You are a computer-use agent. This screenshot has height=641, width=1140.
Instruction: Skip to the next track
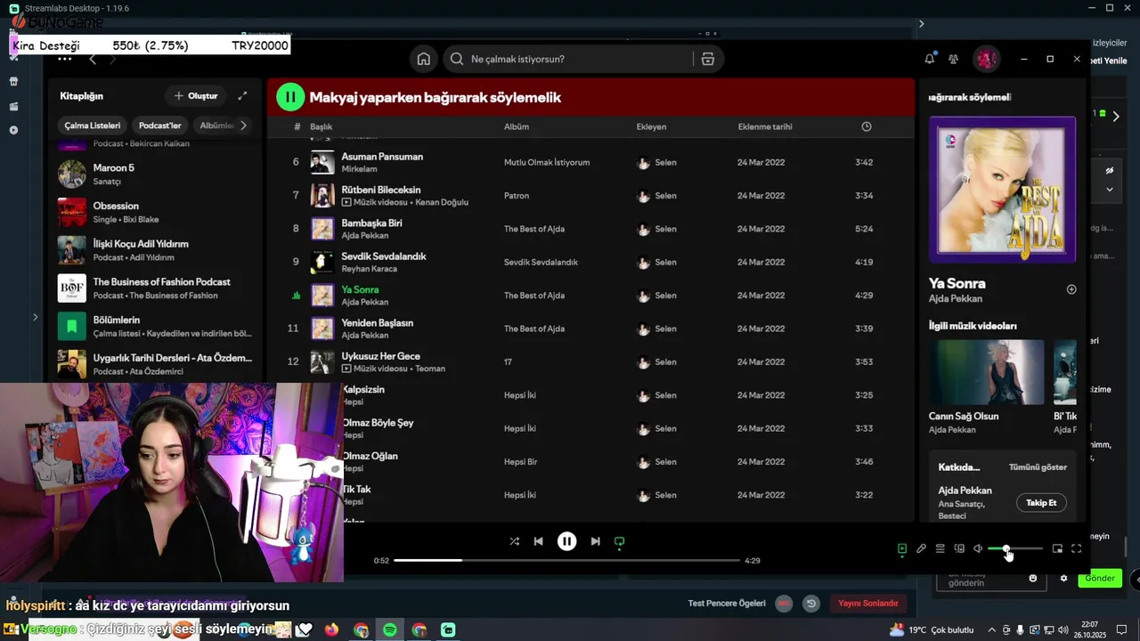[595, 541]
